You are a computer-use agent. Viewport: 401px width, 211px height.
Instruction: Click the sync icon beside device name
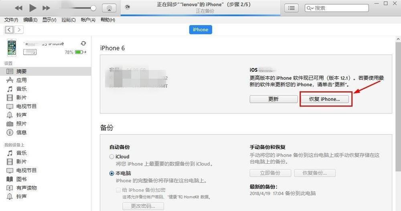[x=83, y=43]
